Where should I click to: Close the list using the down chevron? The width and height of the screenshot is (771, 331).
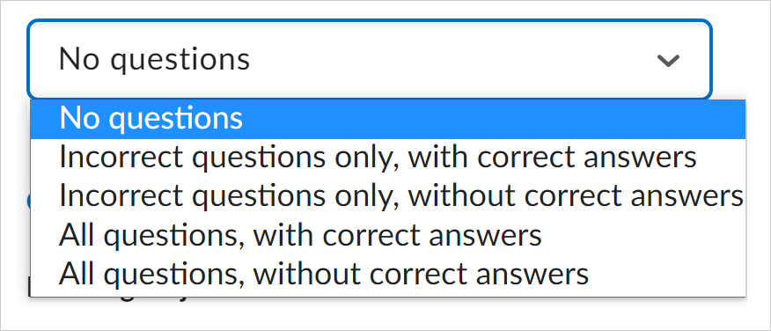668,60
